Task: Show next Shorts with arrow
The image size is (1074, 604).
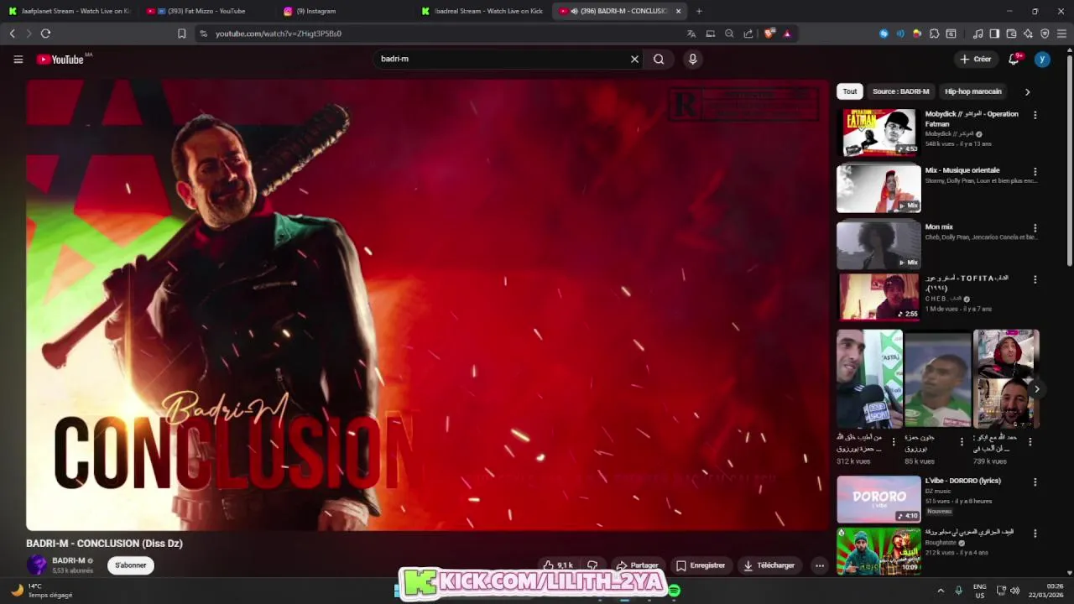Action: (1036, 389)
